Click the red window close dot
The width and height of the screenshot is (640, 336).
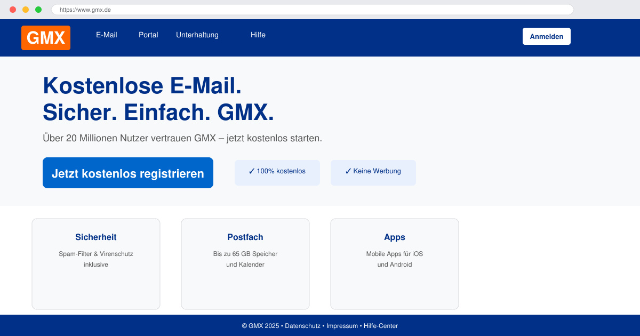[x=13, y=10]
